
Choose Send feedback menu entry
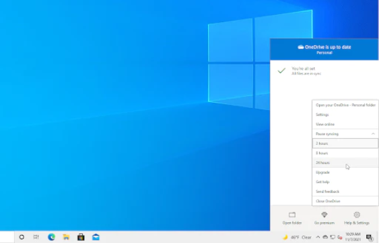[345, 191]
